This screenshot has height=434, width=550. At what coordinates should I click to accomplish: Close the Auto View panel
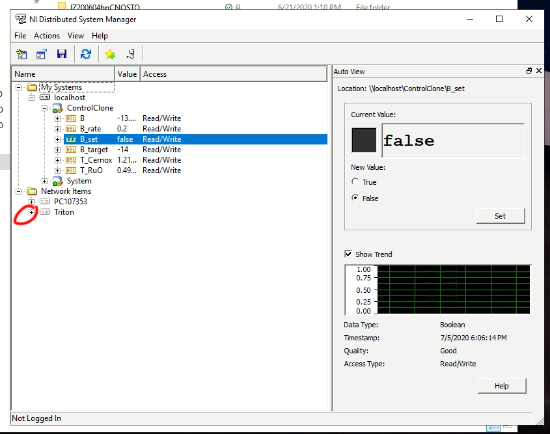coord(539,71)
